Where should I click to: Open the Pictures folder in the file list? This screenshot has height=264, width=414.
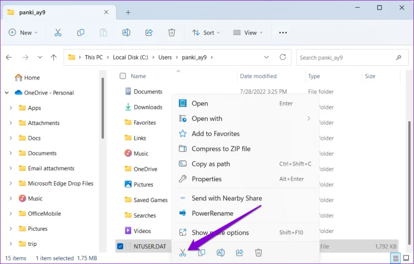(139, 184)
